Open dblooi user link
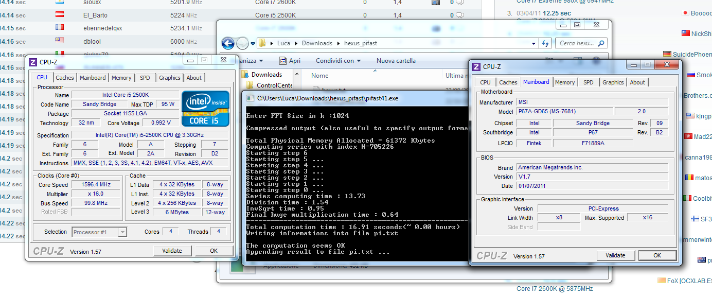Screen dimensions: 712x296 pyautogui.click(x=93, y=41)
